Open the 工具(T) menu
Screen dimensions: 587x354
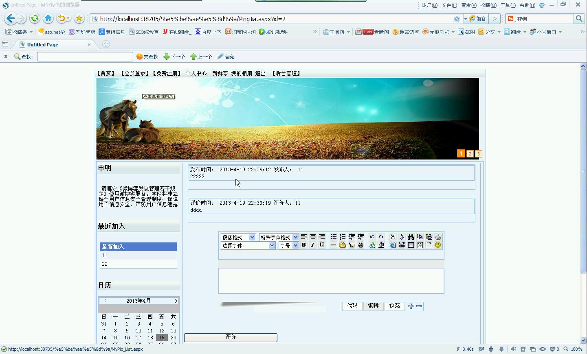click(508, 5)
